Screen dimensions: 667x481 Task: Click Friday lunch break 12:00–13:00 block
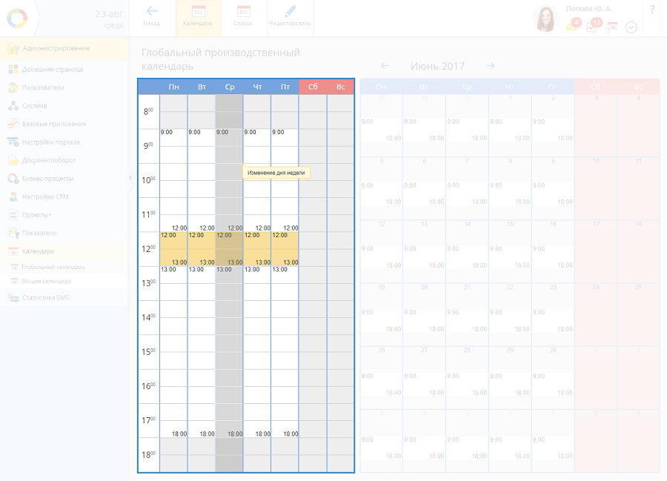click(285, 249)
